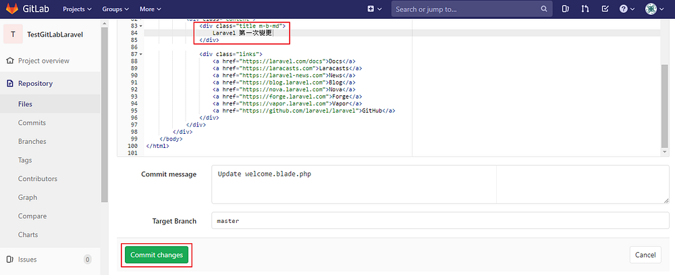Screen dimensions: 675x275
Task: Open Graph in the sidebar
Action: click(28, 197)
